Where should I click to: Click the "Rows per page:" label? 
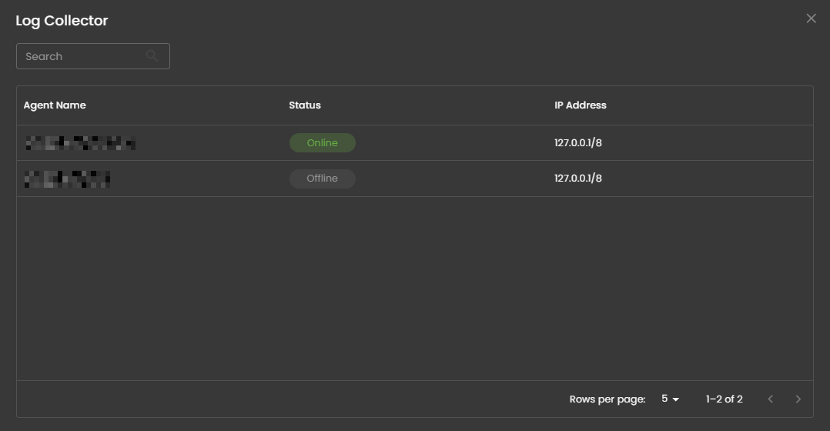click(607, 399)
